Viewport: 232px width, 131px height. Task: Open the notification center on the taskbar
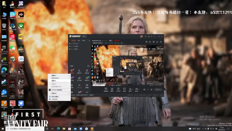[x=228, y=129]
